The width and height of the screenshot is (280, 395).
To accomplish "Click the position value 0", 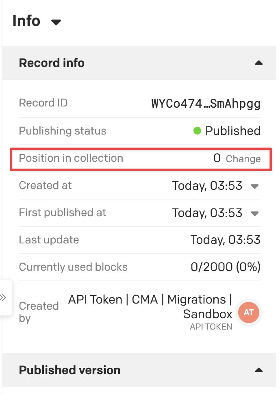I will (217, 158).
